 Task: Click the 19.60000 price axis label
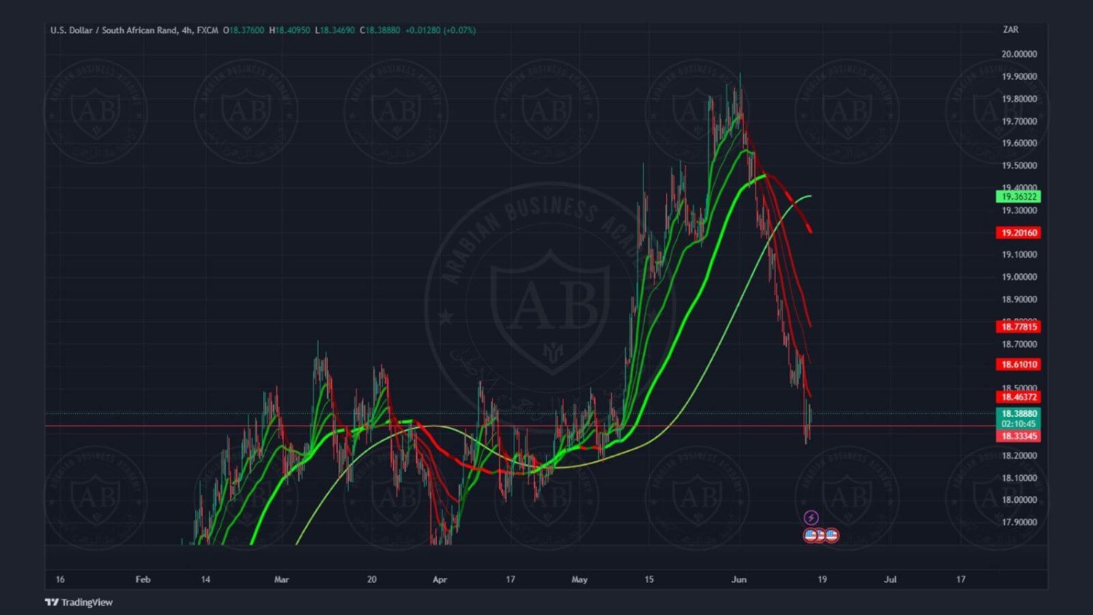pyautogui.click(x=1019, y=143)
